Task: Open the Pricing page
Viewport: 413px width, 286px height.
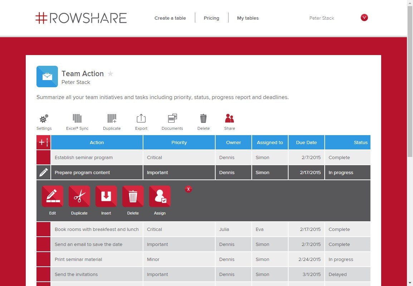Action: 211,18
